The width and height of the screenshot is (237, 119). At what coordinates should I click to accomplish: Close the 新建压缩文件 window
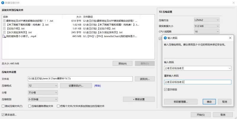coord(233,3)
